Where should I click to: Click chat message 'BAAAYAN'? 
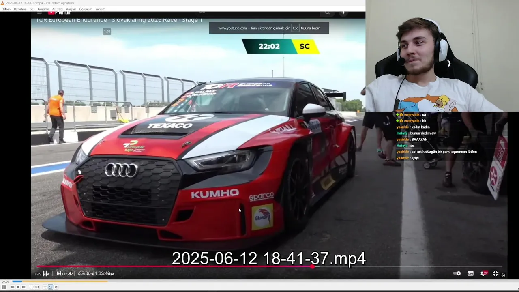(x=412, y=139)
